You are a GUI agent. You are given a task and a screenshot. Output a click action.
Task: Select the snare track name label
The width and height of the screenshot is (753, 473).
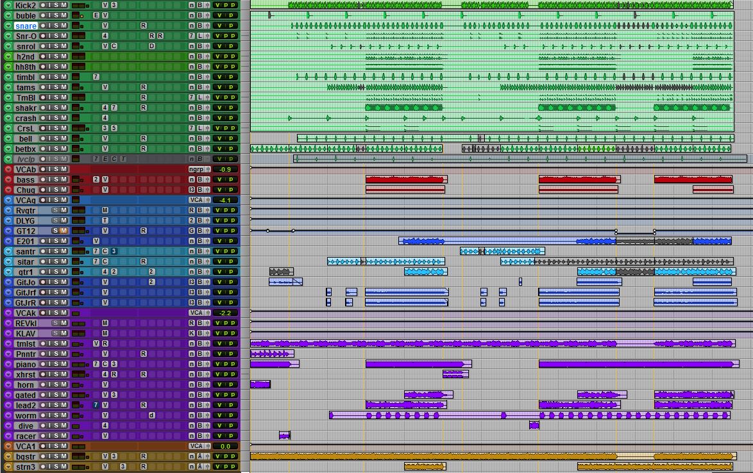click(x=27, y=26)
